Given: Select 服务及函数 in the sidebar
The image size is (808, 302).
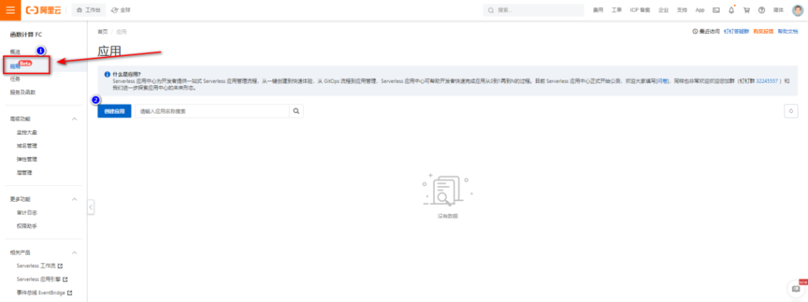Looking at the screenshot, I should point(23,92).
